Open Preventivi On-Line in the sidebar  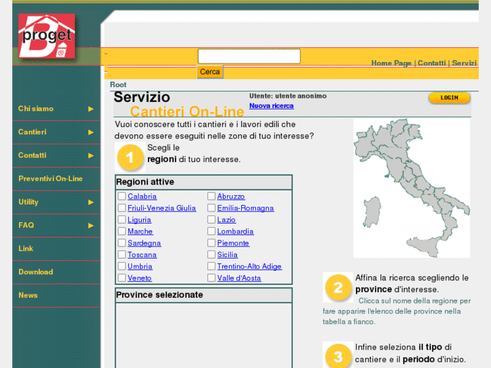[51, 178]
